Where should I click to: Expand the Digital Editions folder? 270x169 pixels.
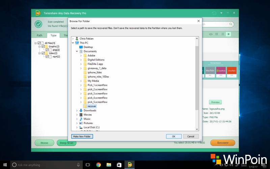click(x=81, y=60)
